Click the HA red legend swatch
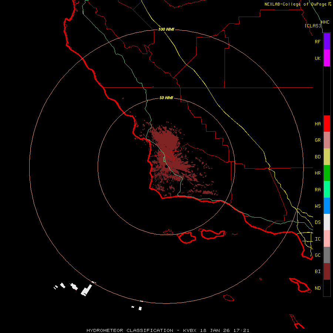The height and width of the screenshot is (333, 333). point(327,124)
